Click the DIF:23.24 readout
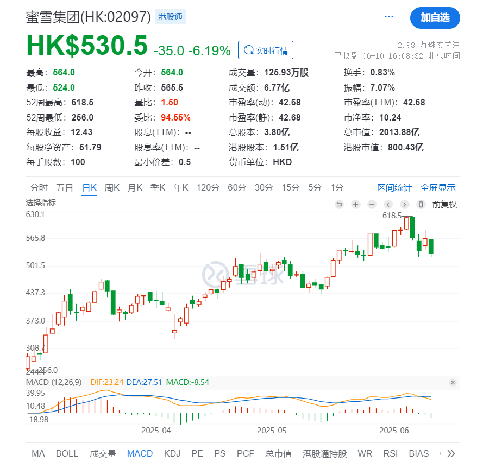This screenshot has height=468, width=483. (106, 382)
